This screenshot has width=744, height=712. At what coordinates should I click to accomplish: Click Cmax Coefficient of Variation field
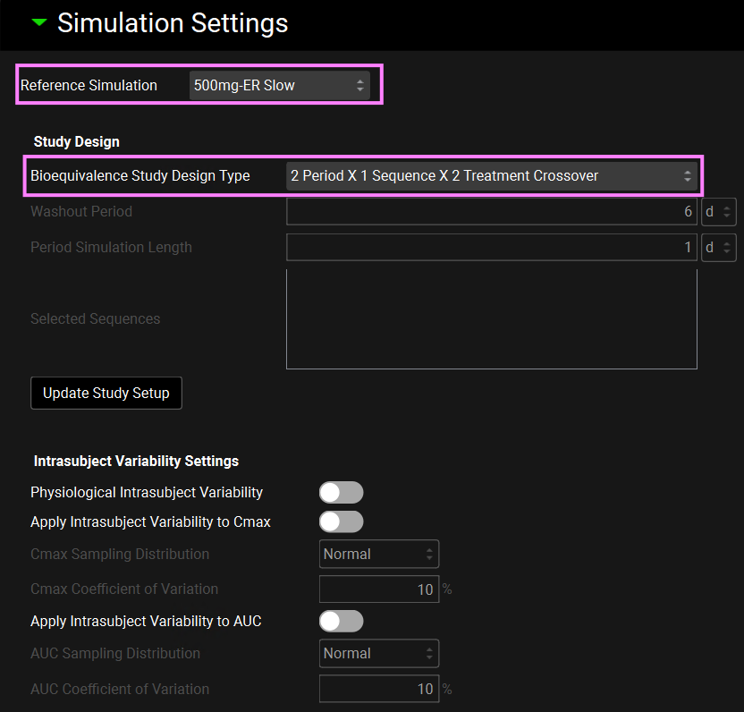pyautogui.click(x=378, y=589)
